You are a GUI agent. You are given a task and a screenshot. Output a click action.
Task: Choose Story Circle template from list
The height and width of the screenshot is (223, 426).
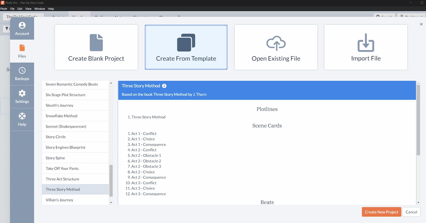tap(56, 137)
